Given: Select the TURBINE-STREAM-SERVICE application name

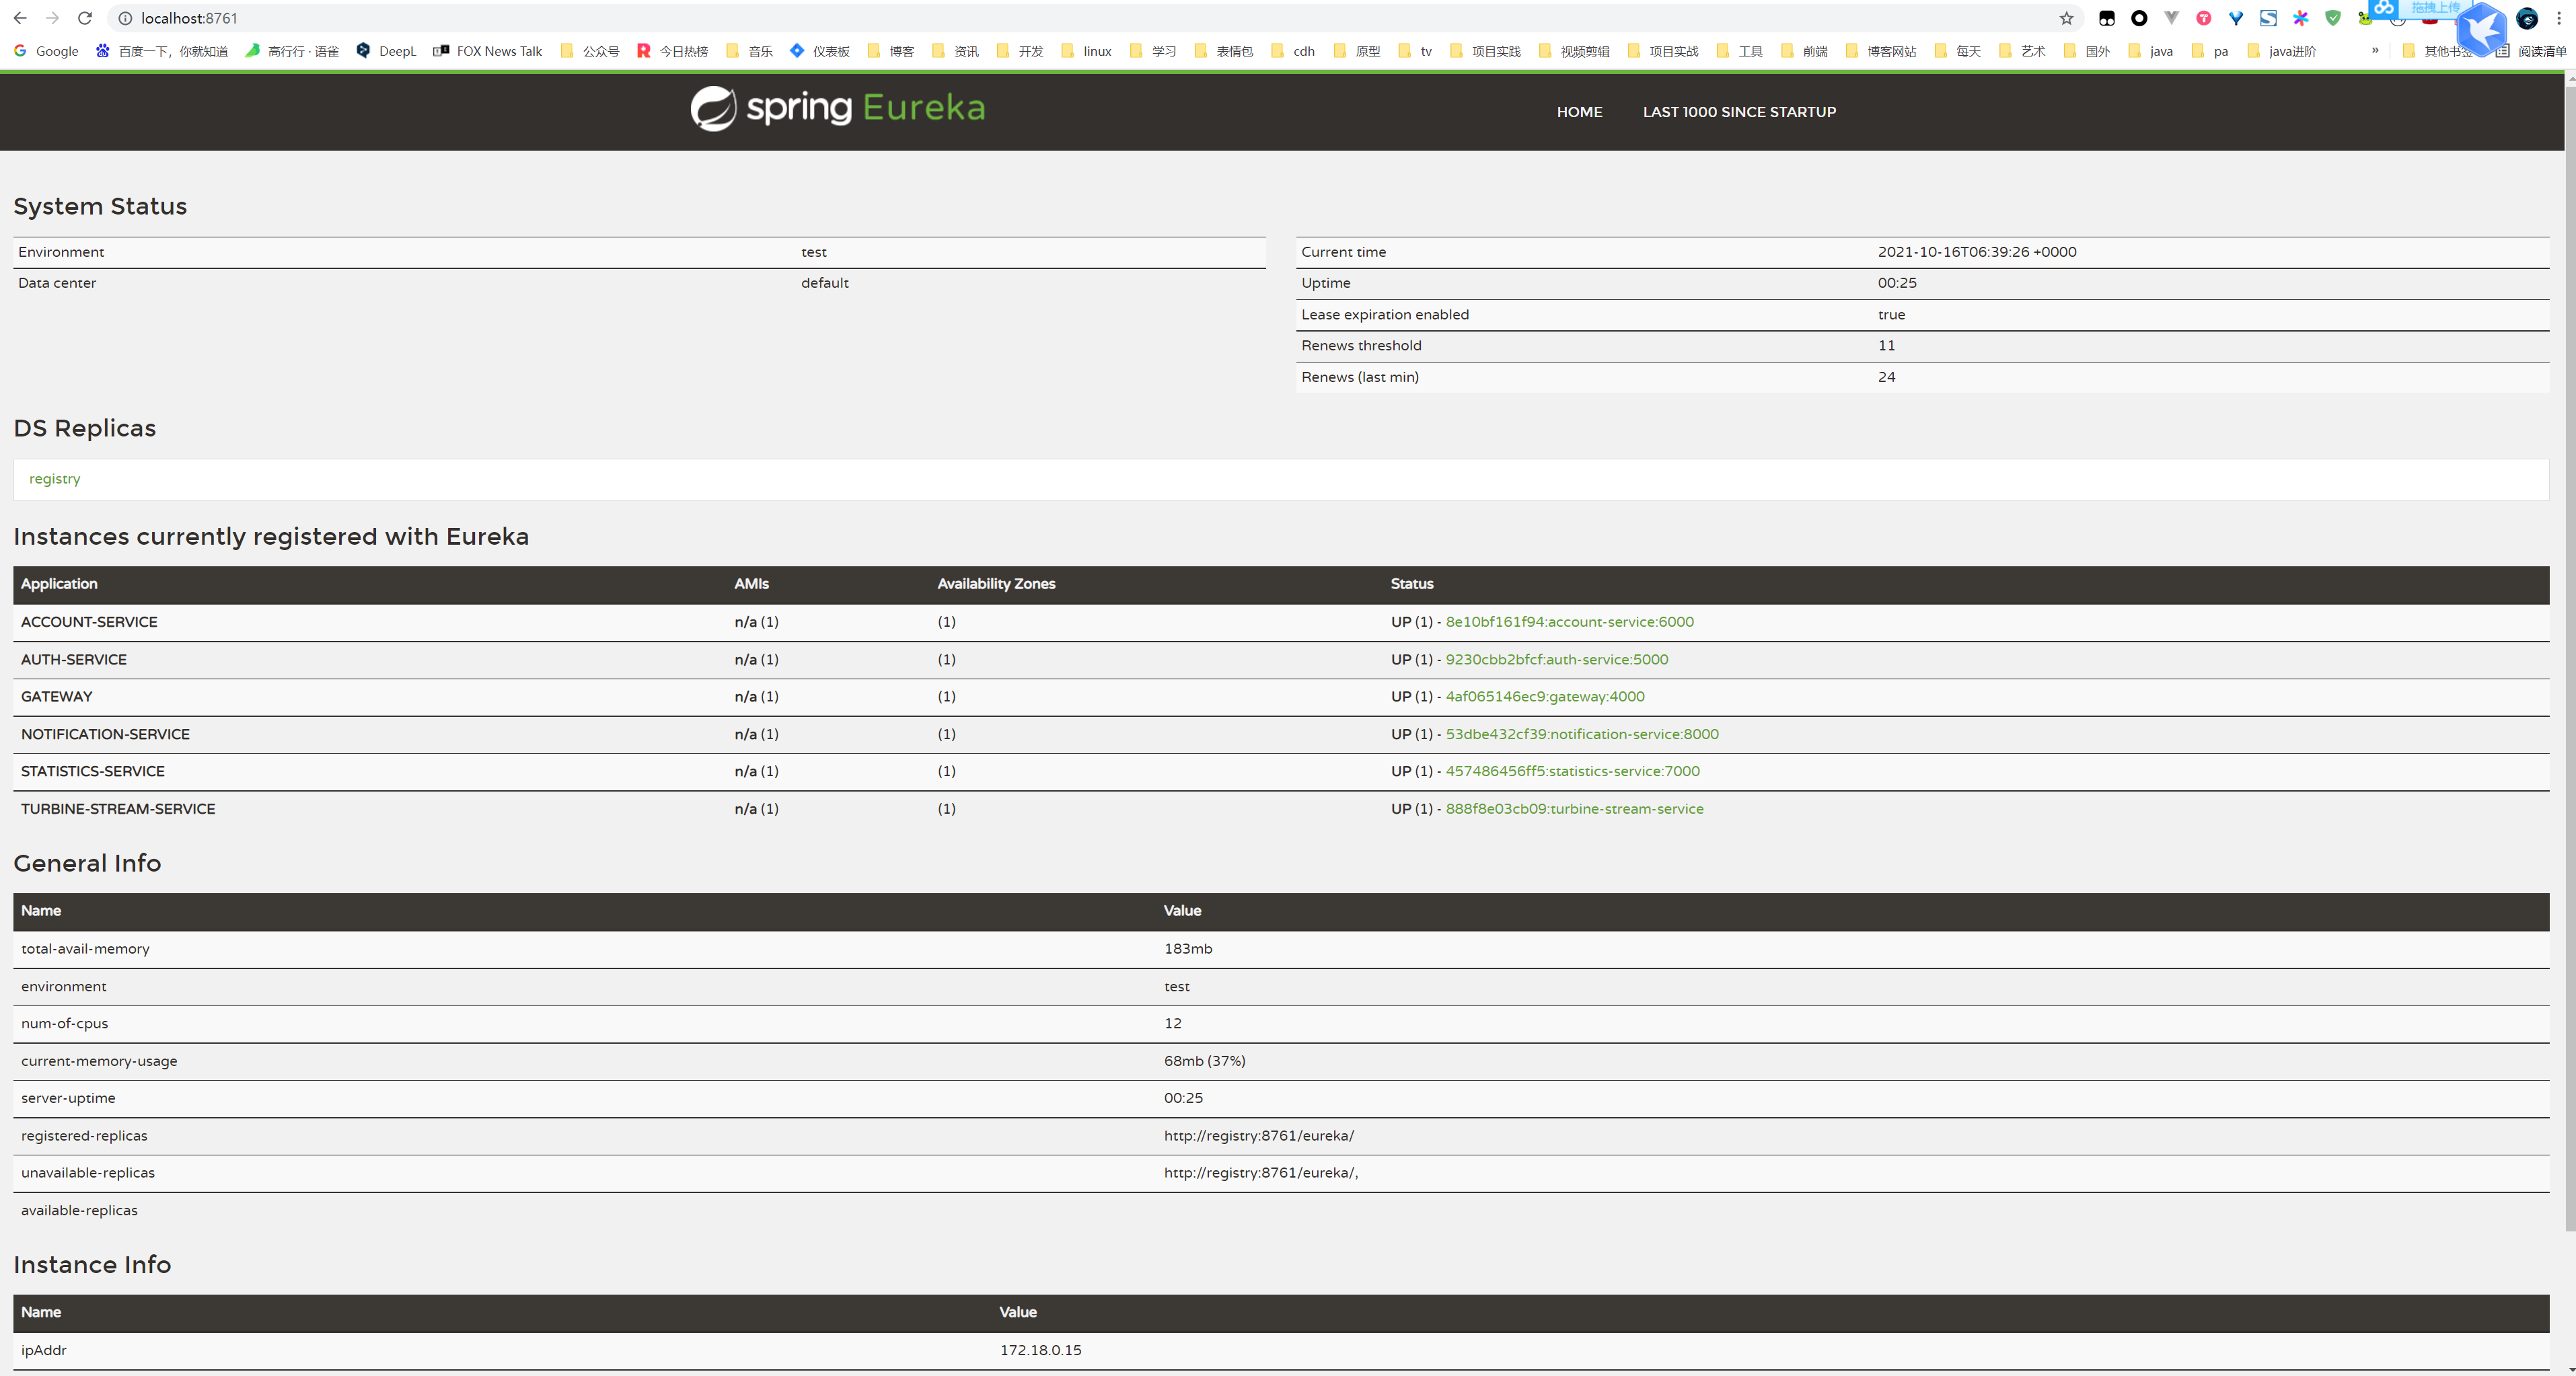Looking at the screenshot, I should coord(118,809).
